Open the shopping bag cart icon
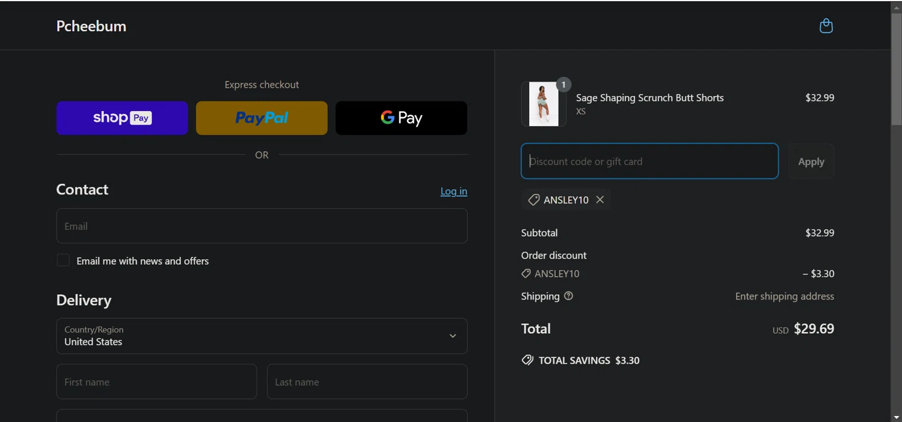The width and height of the screenshot is (902, 422). click(x=826, y=26)
